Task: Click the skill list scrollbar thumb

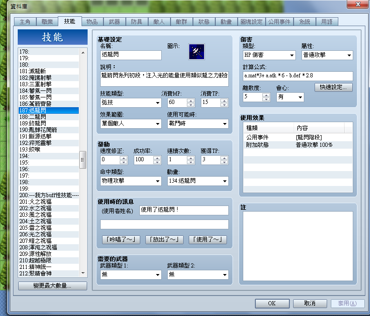Action: click(83, 160)
